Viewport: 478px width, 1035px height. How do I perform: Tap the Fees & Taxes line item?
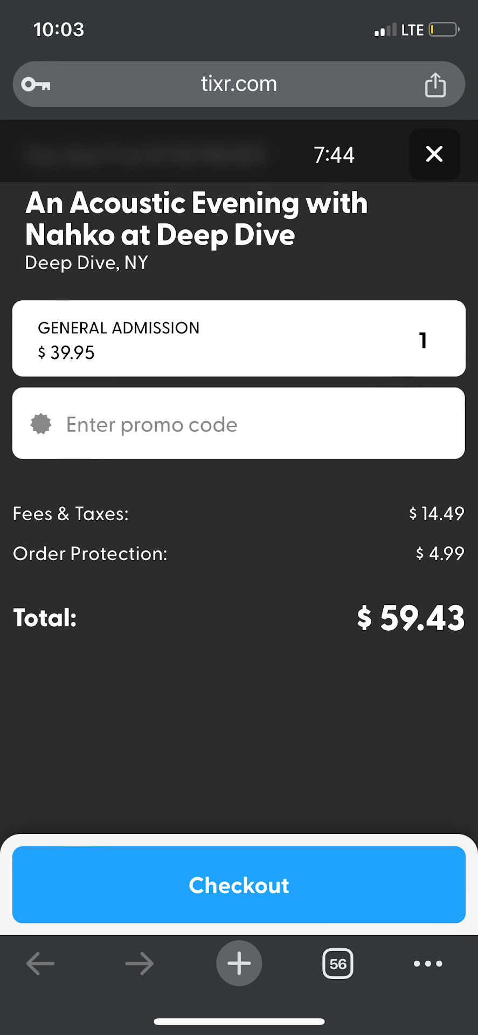[x=71, y=514]
